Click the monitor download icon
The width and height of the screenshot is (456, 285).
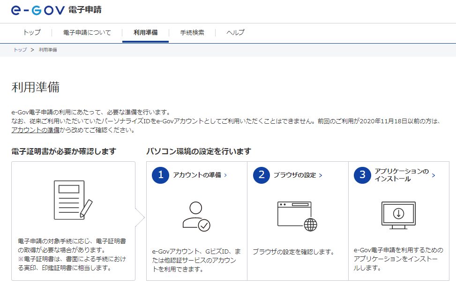[398, 215]
